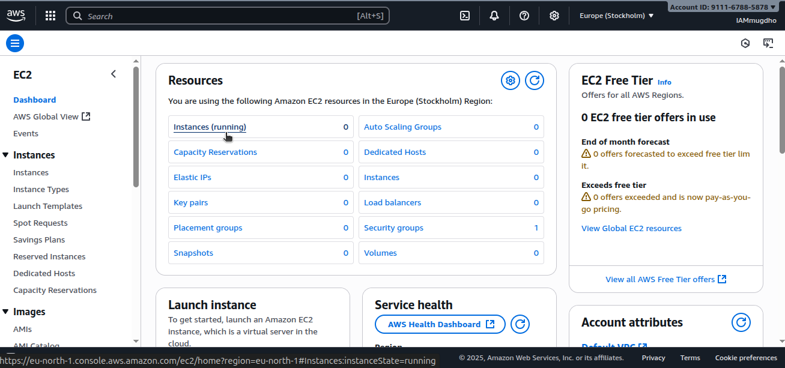Open the AWS Health Dashboard
Viewport: 785px width, 368px height.
tap(440, 324)
